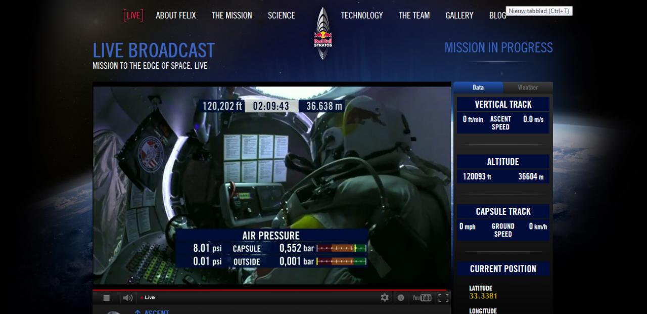
Task: Open the video on YouTube via logo
Action: click(x=422, y=297)
